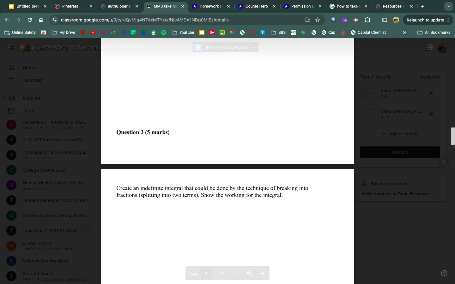This screenshot has height=284, width=455.
Task: Open the Netflix bookmark icon
Action: pos(83,32)
